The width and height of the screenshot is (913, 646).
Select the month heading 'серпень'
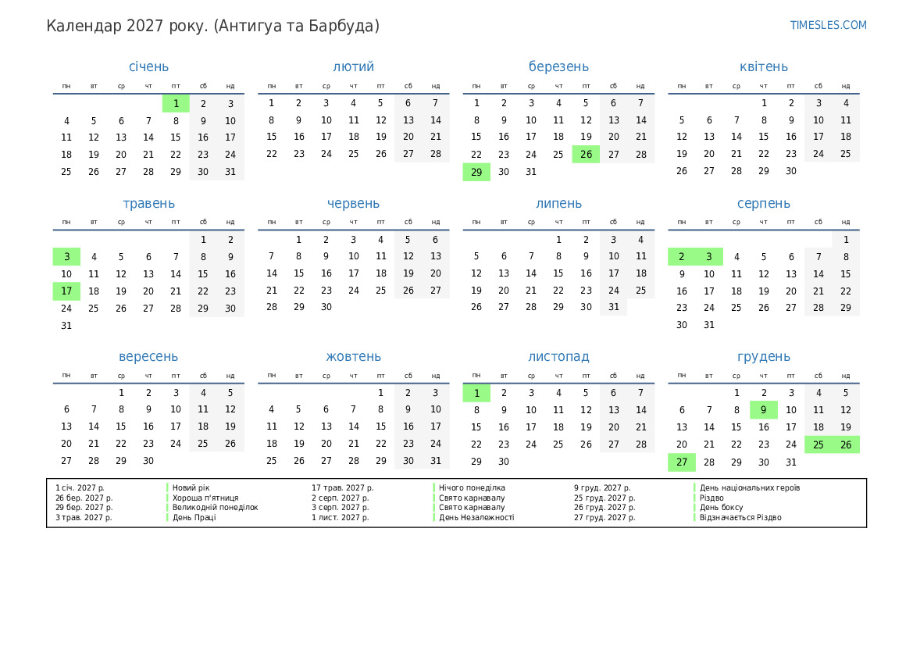click(763, 203)
